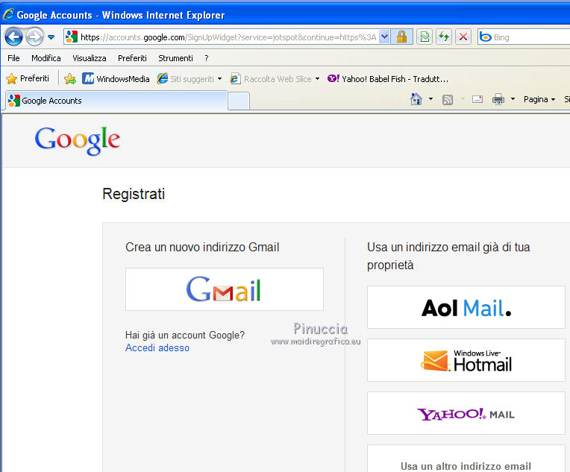The image size is (570, 472).
Task: Expand the Print dropdown arrow
Action: pos(513,99)
